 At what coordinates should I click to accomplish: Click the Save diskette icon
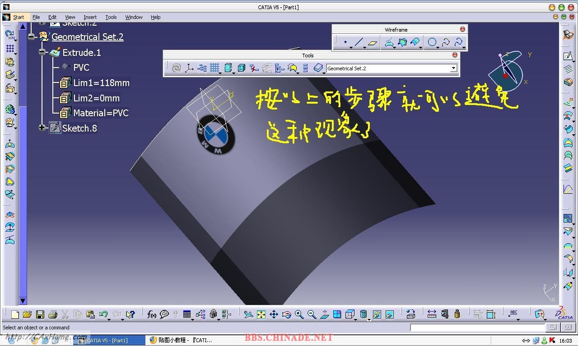click(x=40, y=314)
